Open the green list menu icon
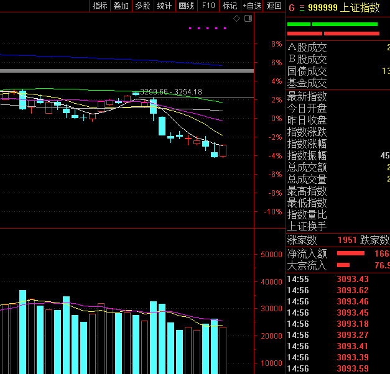This screenshot has width=390, height=374. (302, 8)
